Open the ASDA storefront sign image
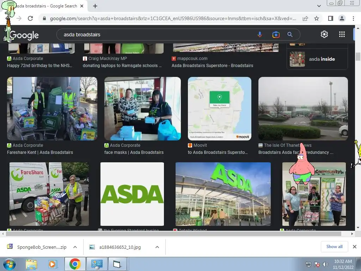This screenshot has width=361, height=271. point(223,194)
